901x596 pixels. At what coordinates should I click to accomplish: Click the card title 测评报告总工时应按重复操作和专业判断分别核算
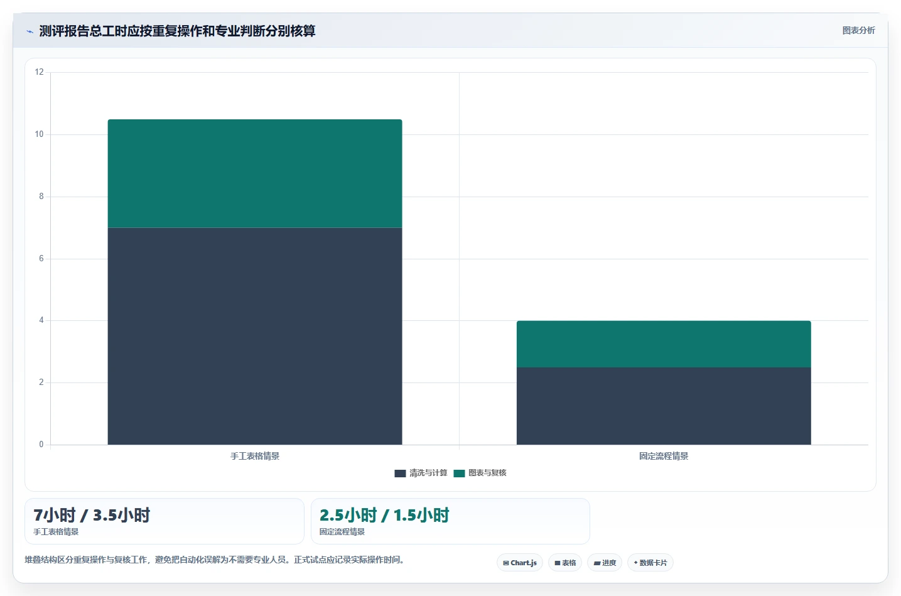pyautogui.click(x=177, y=31)
